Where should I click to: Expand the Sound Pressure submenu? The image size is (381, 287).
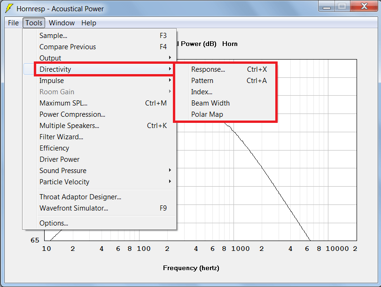[100, 170]
